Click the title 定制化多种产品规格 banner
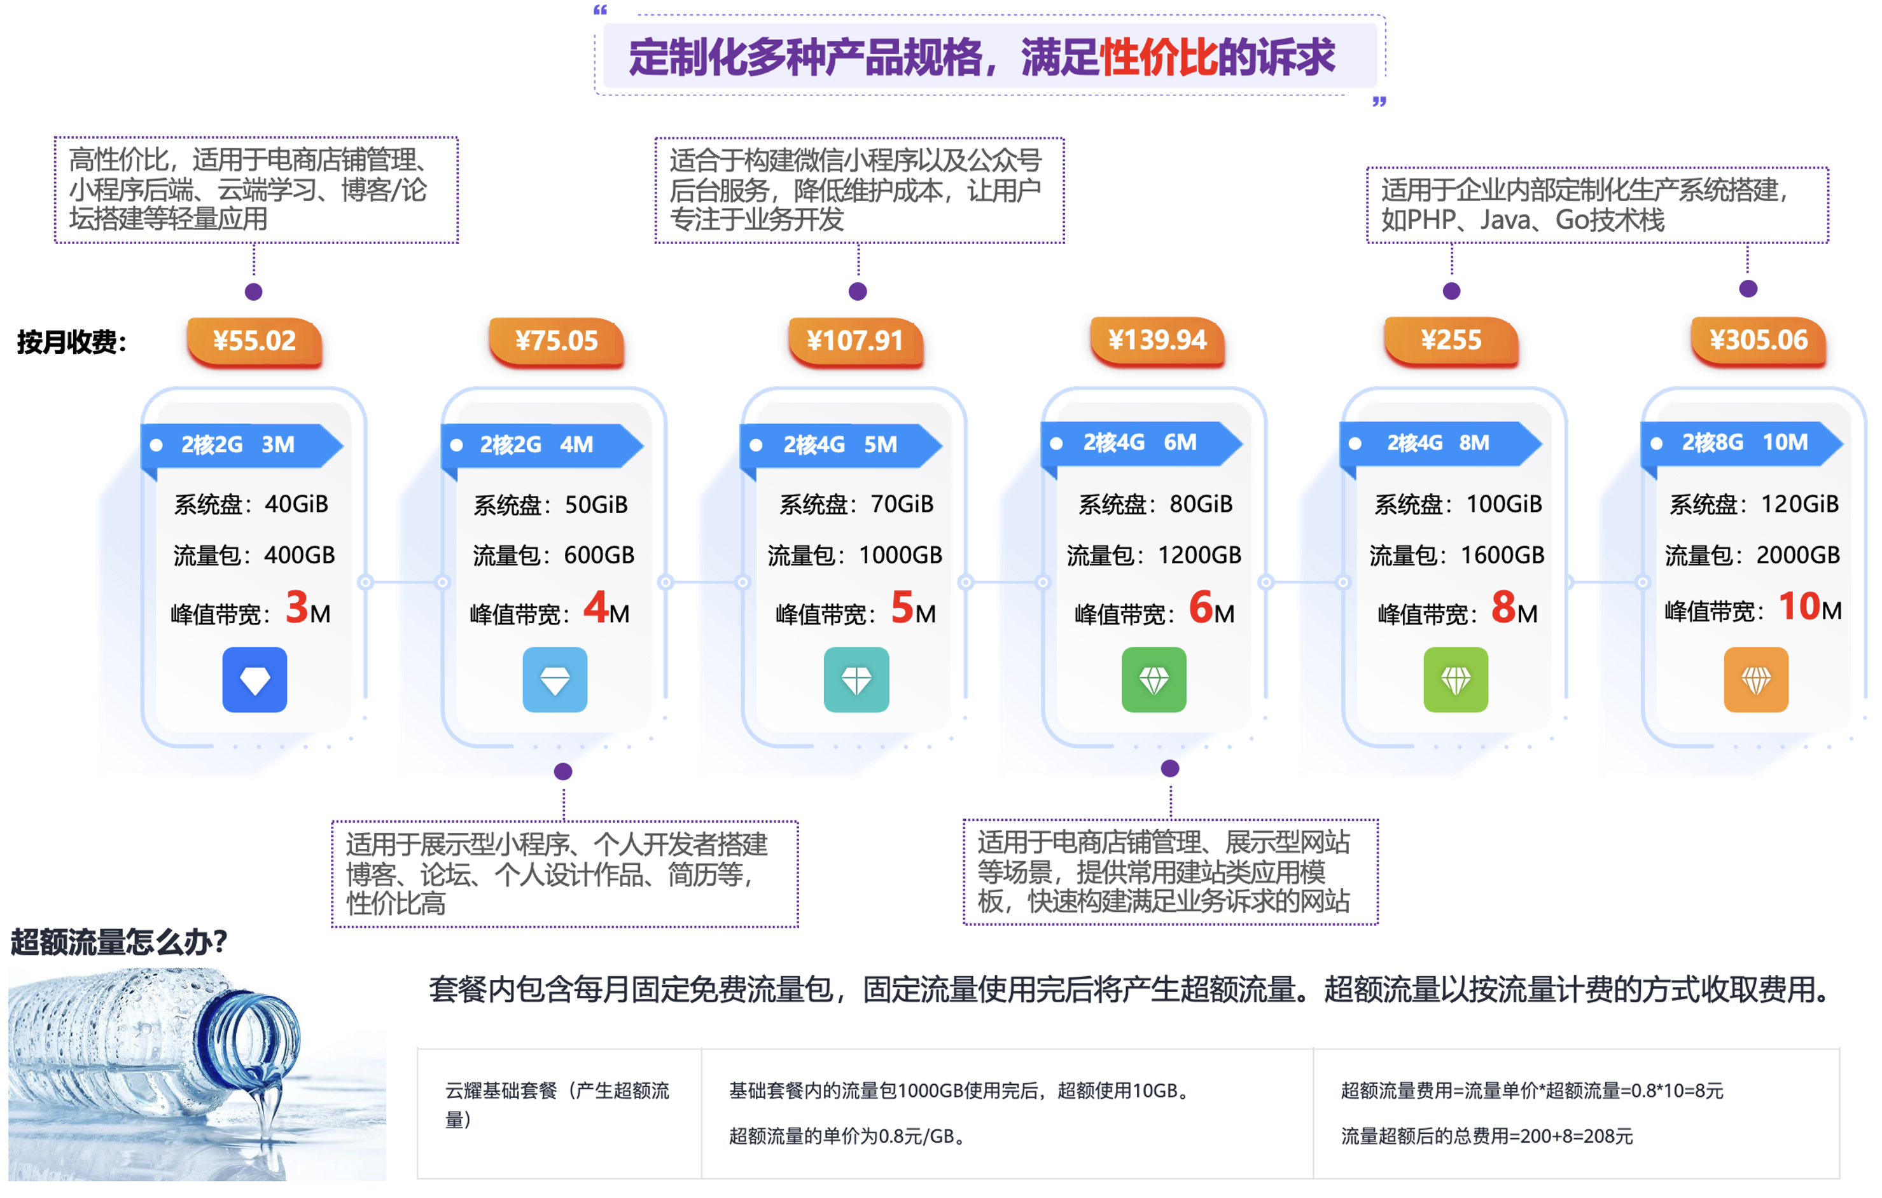1882x1198 pixels. click(989, 56)
